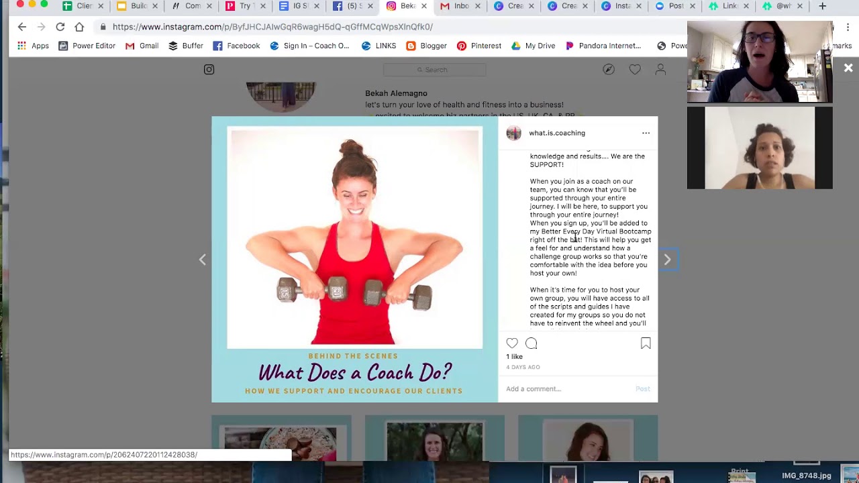Open the Apps bookmark grid icon
The image size is (859, 483).
tap(22, 46)
